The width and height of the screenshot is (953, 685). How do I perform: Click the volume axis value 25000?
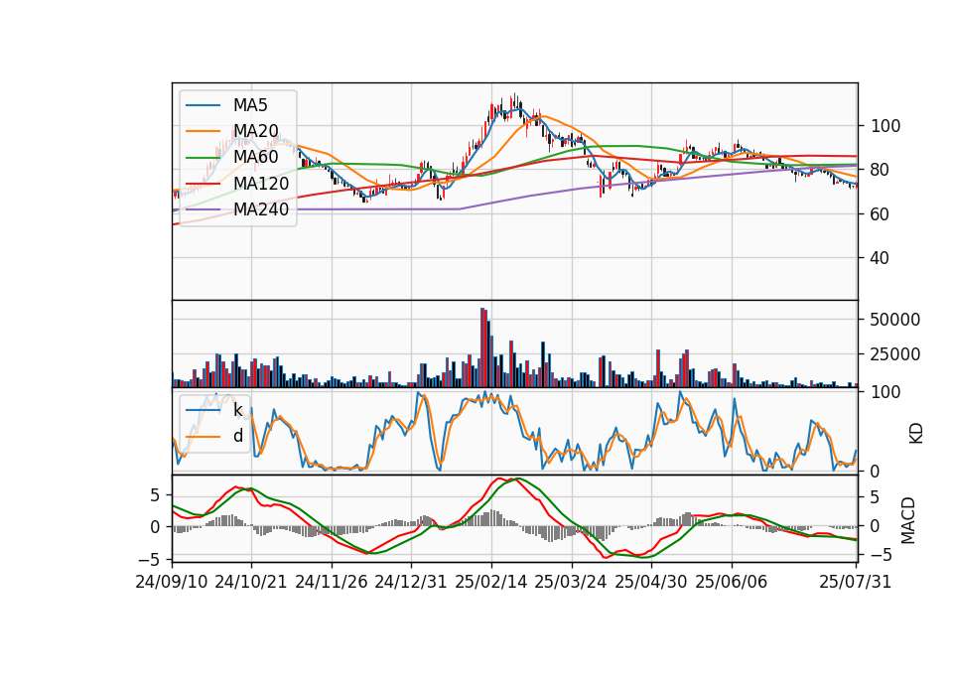pyautogui.click(x=895, y=354)
